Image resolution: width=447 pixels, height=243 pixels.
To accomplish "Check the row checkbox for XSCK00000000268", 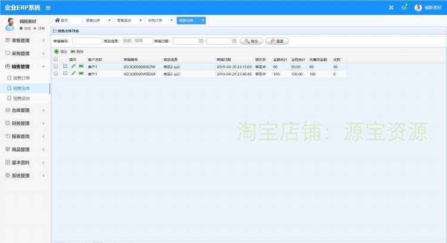I will pyautogui.click(x=56, y=74).
